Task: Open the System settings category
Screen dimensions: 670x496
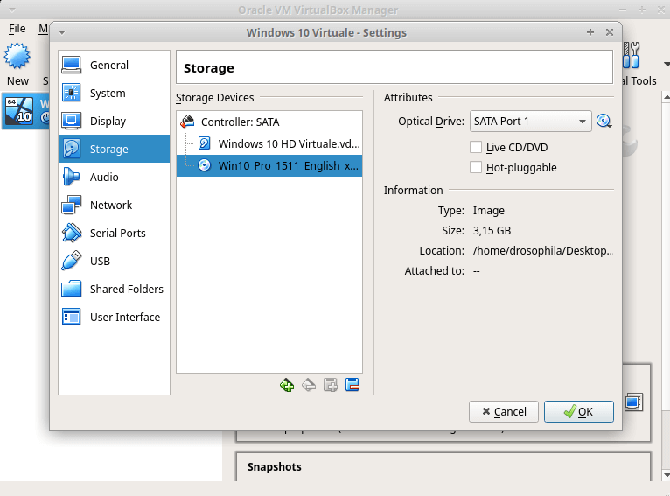Action: pyautogui.click(x=114, y=93)
